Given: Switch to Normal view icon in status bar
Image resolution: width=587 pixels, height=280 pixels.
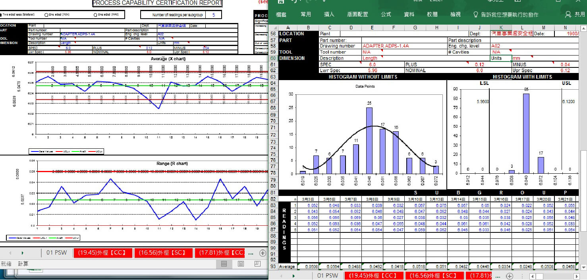Looking at the screenshot, I should [x=224, y=264].
